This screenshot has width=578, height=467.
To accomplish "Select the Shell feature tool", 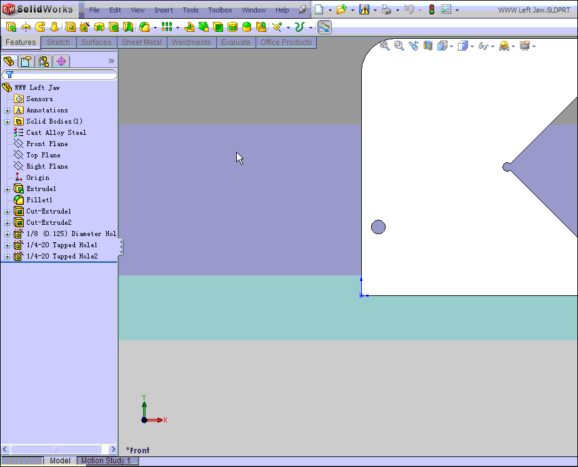I will click(217, 26).
